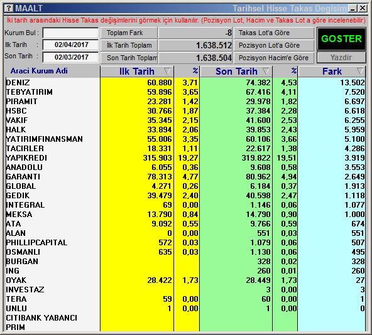Image resolution: width=372 pixels, height=335 pixels.
Task: Click the Son Tarih date field
Action: 70,57
